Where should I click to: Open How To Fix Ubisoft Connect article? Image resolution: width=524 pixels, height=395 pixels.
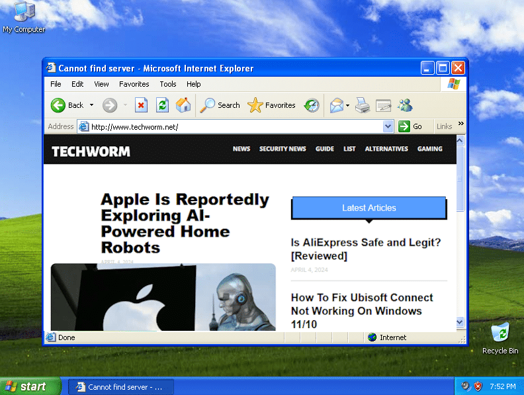tap(362, 311)
